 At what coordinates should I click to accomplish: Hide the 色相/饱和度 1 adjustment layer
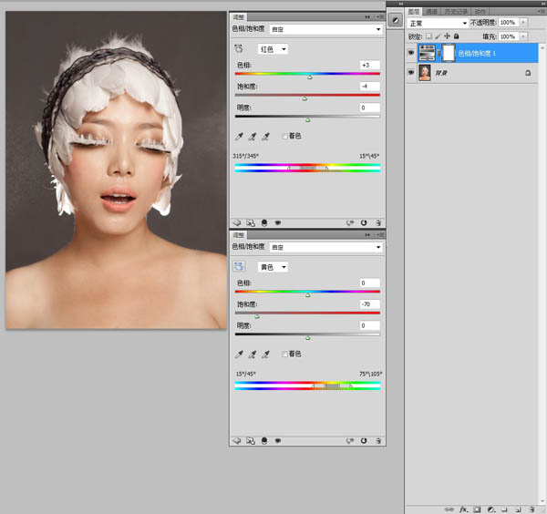pos(411,54)
